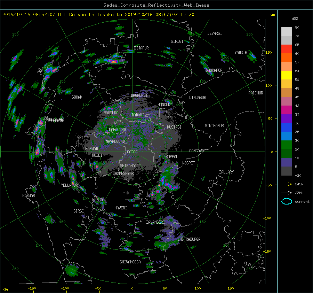313x293 pixels.
Task: Pick the bright green 30 dBZ swatch
Action: (287, 145)
